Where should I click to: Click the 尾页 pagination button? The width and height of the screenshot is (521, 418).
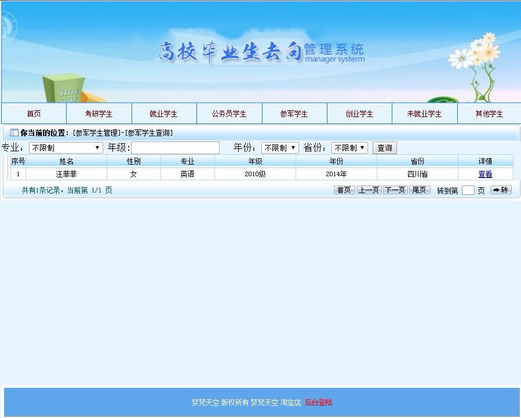tap(420, 190)
